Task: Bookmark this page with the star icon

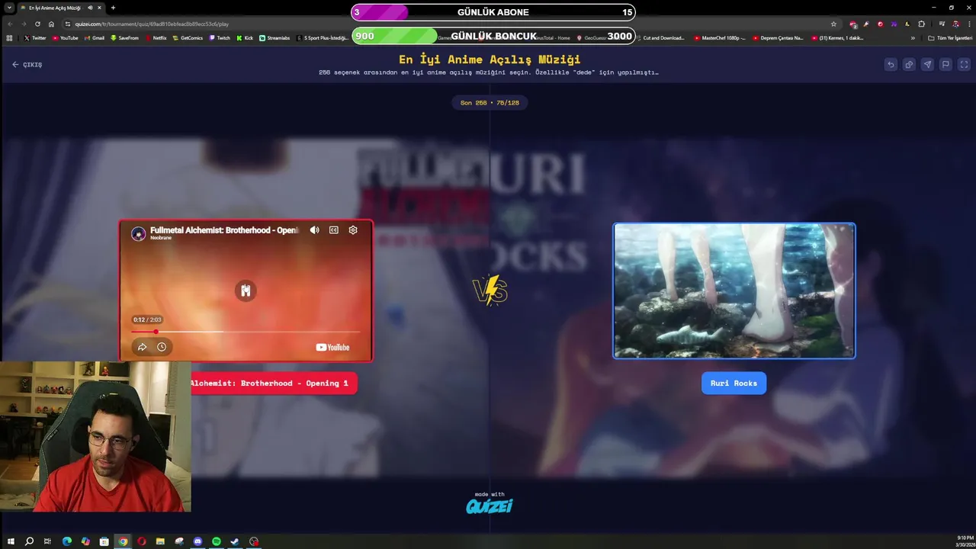Action: pos(833,24)
